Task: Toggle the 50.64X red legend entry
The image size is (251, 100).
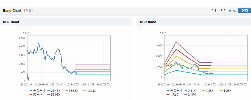Action: (x=36, y=95)
